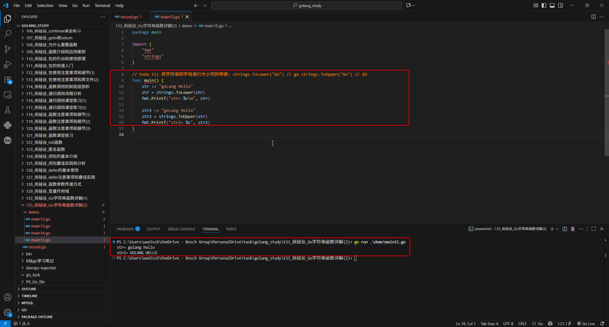Click errors and warnings count in status bar
This screenshot has height=327, width=609.
click(x=22, y=324)
